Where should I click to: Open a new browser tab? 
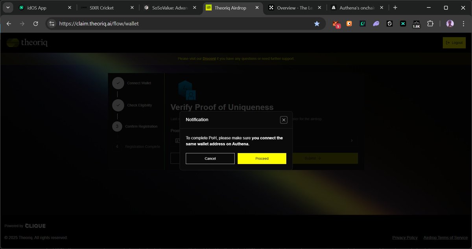point(395,7)
